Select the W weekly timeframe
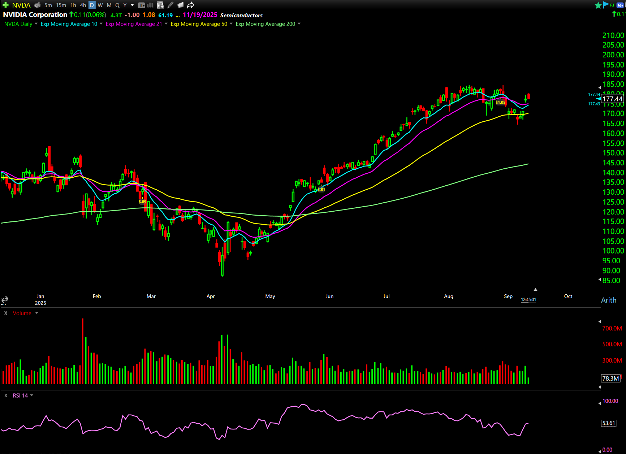This screenshot has width=626, height=454. point(100,5)
